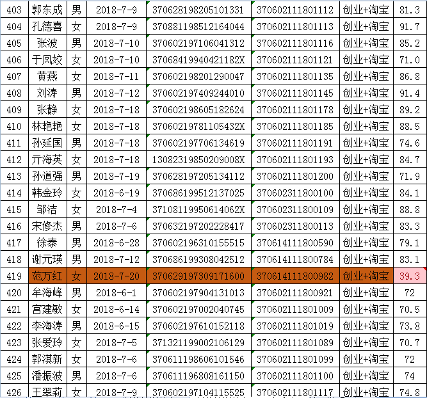Select the name cell 邹洁
The image size is (427, 398).
pos(47,210)
